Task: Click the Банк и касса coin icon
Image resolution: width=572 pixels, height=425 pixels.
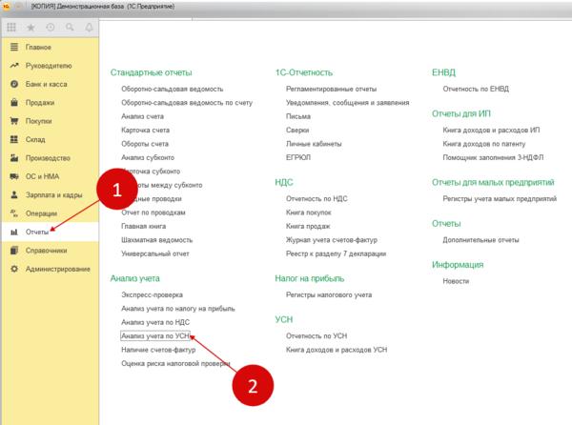Action: (x=14, y=84)
